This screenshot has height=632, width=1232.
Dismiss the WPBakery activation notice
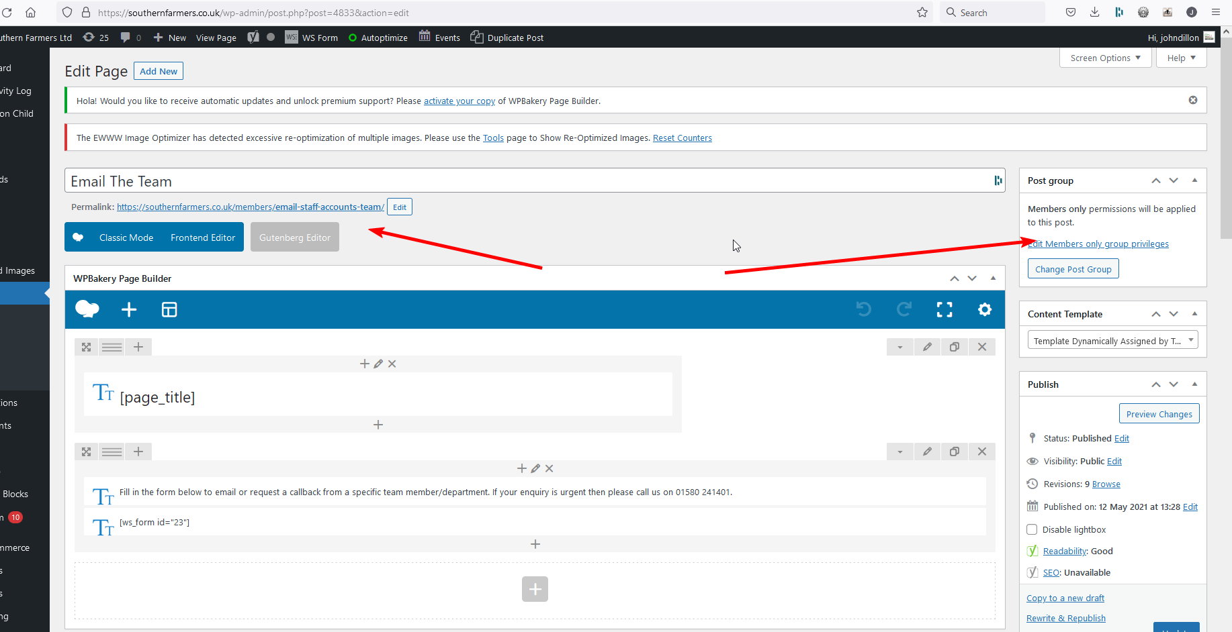click(x=1193, y=100)
